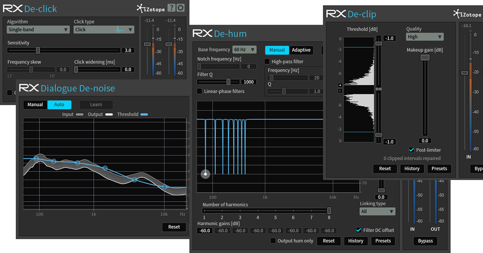This screenshot has height=253, width=483.
Task: Select threshold node 1 in Dialogue De-noise
Action: click(x=36, y=159)
